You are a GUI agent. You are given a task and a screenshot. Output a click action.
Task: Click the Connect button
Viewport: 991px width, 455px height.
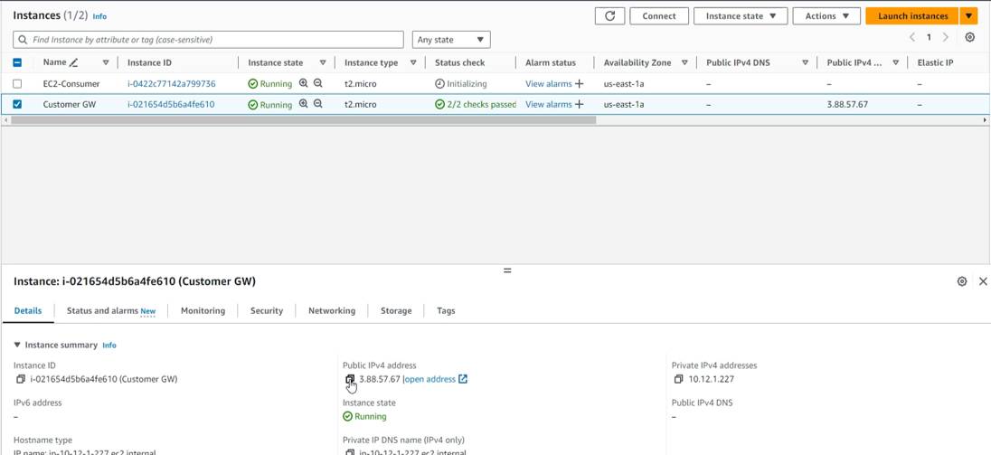click(659, 15)
